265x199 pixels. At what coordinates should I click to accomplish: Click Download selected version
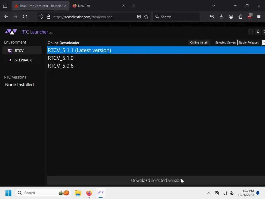point(156,180)
